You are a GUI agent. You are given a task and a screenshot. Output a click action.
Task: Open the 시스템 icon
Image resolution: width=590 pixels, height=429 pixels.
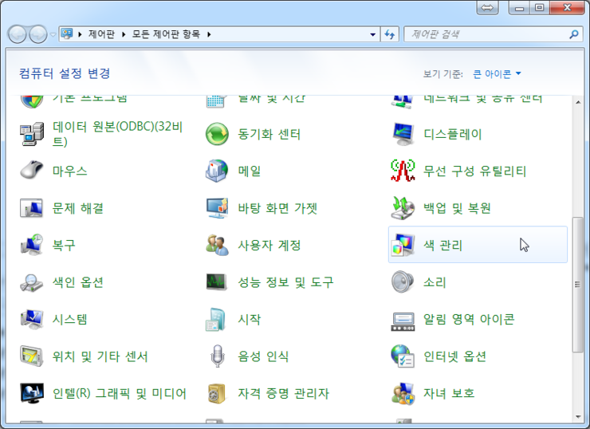coord(32,319)
